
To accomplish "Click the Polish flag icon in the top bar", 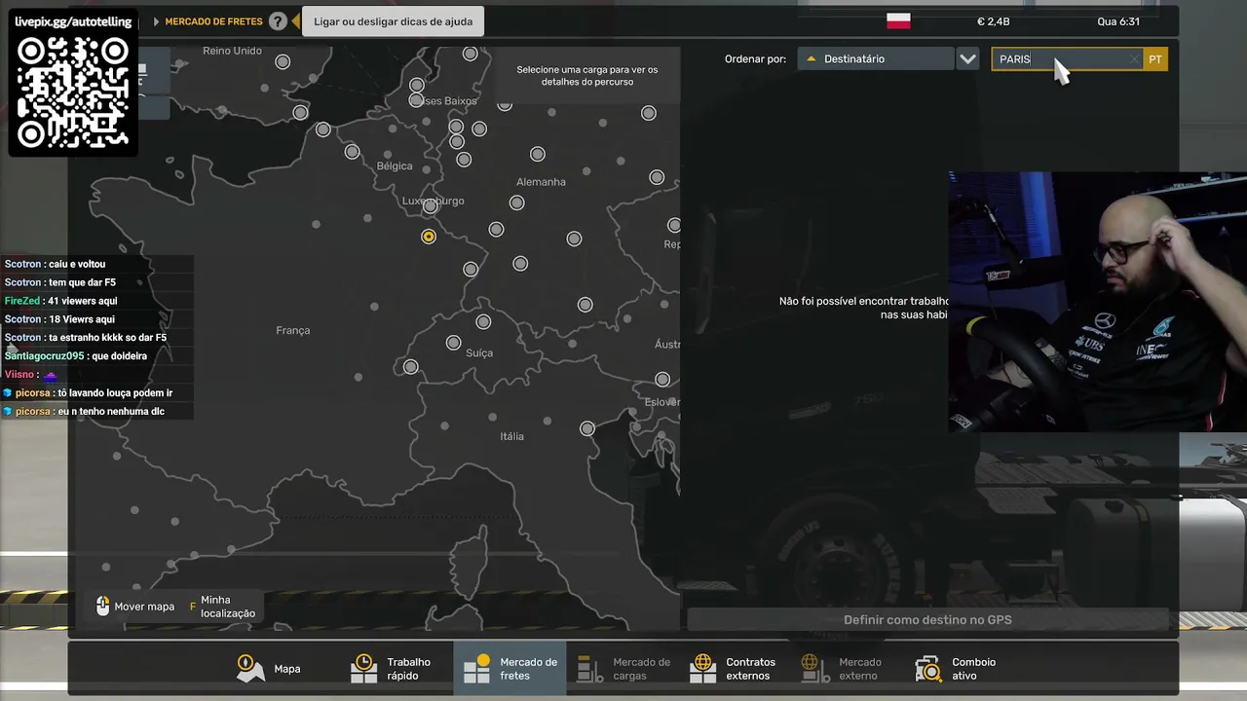I will [898, 21].
